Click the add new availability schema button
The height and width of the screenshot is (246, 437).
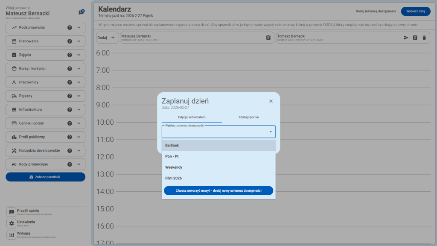[218, 190]
